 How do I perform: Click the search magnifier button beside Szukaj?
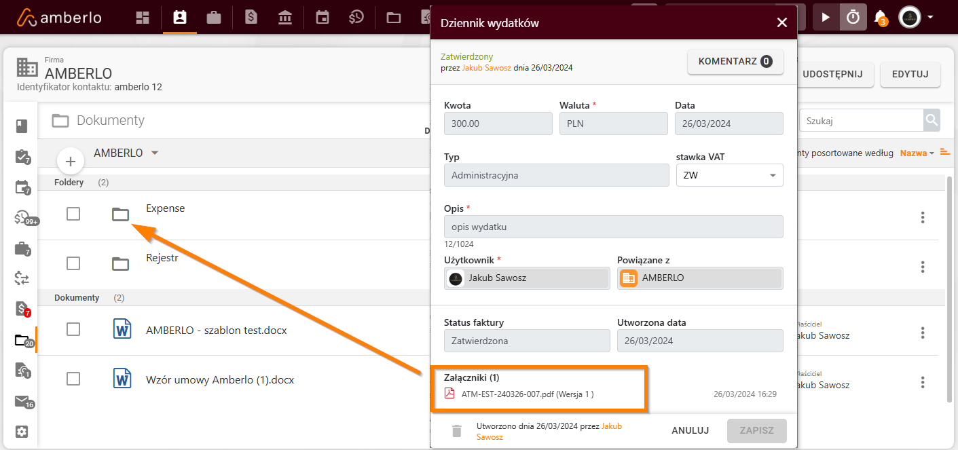pos(932,121)
